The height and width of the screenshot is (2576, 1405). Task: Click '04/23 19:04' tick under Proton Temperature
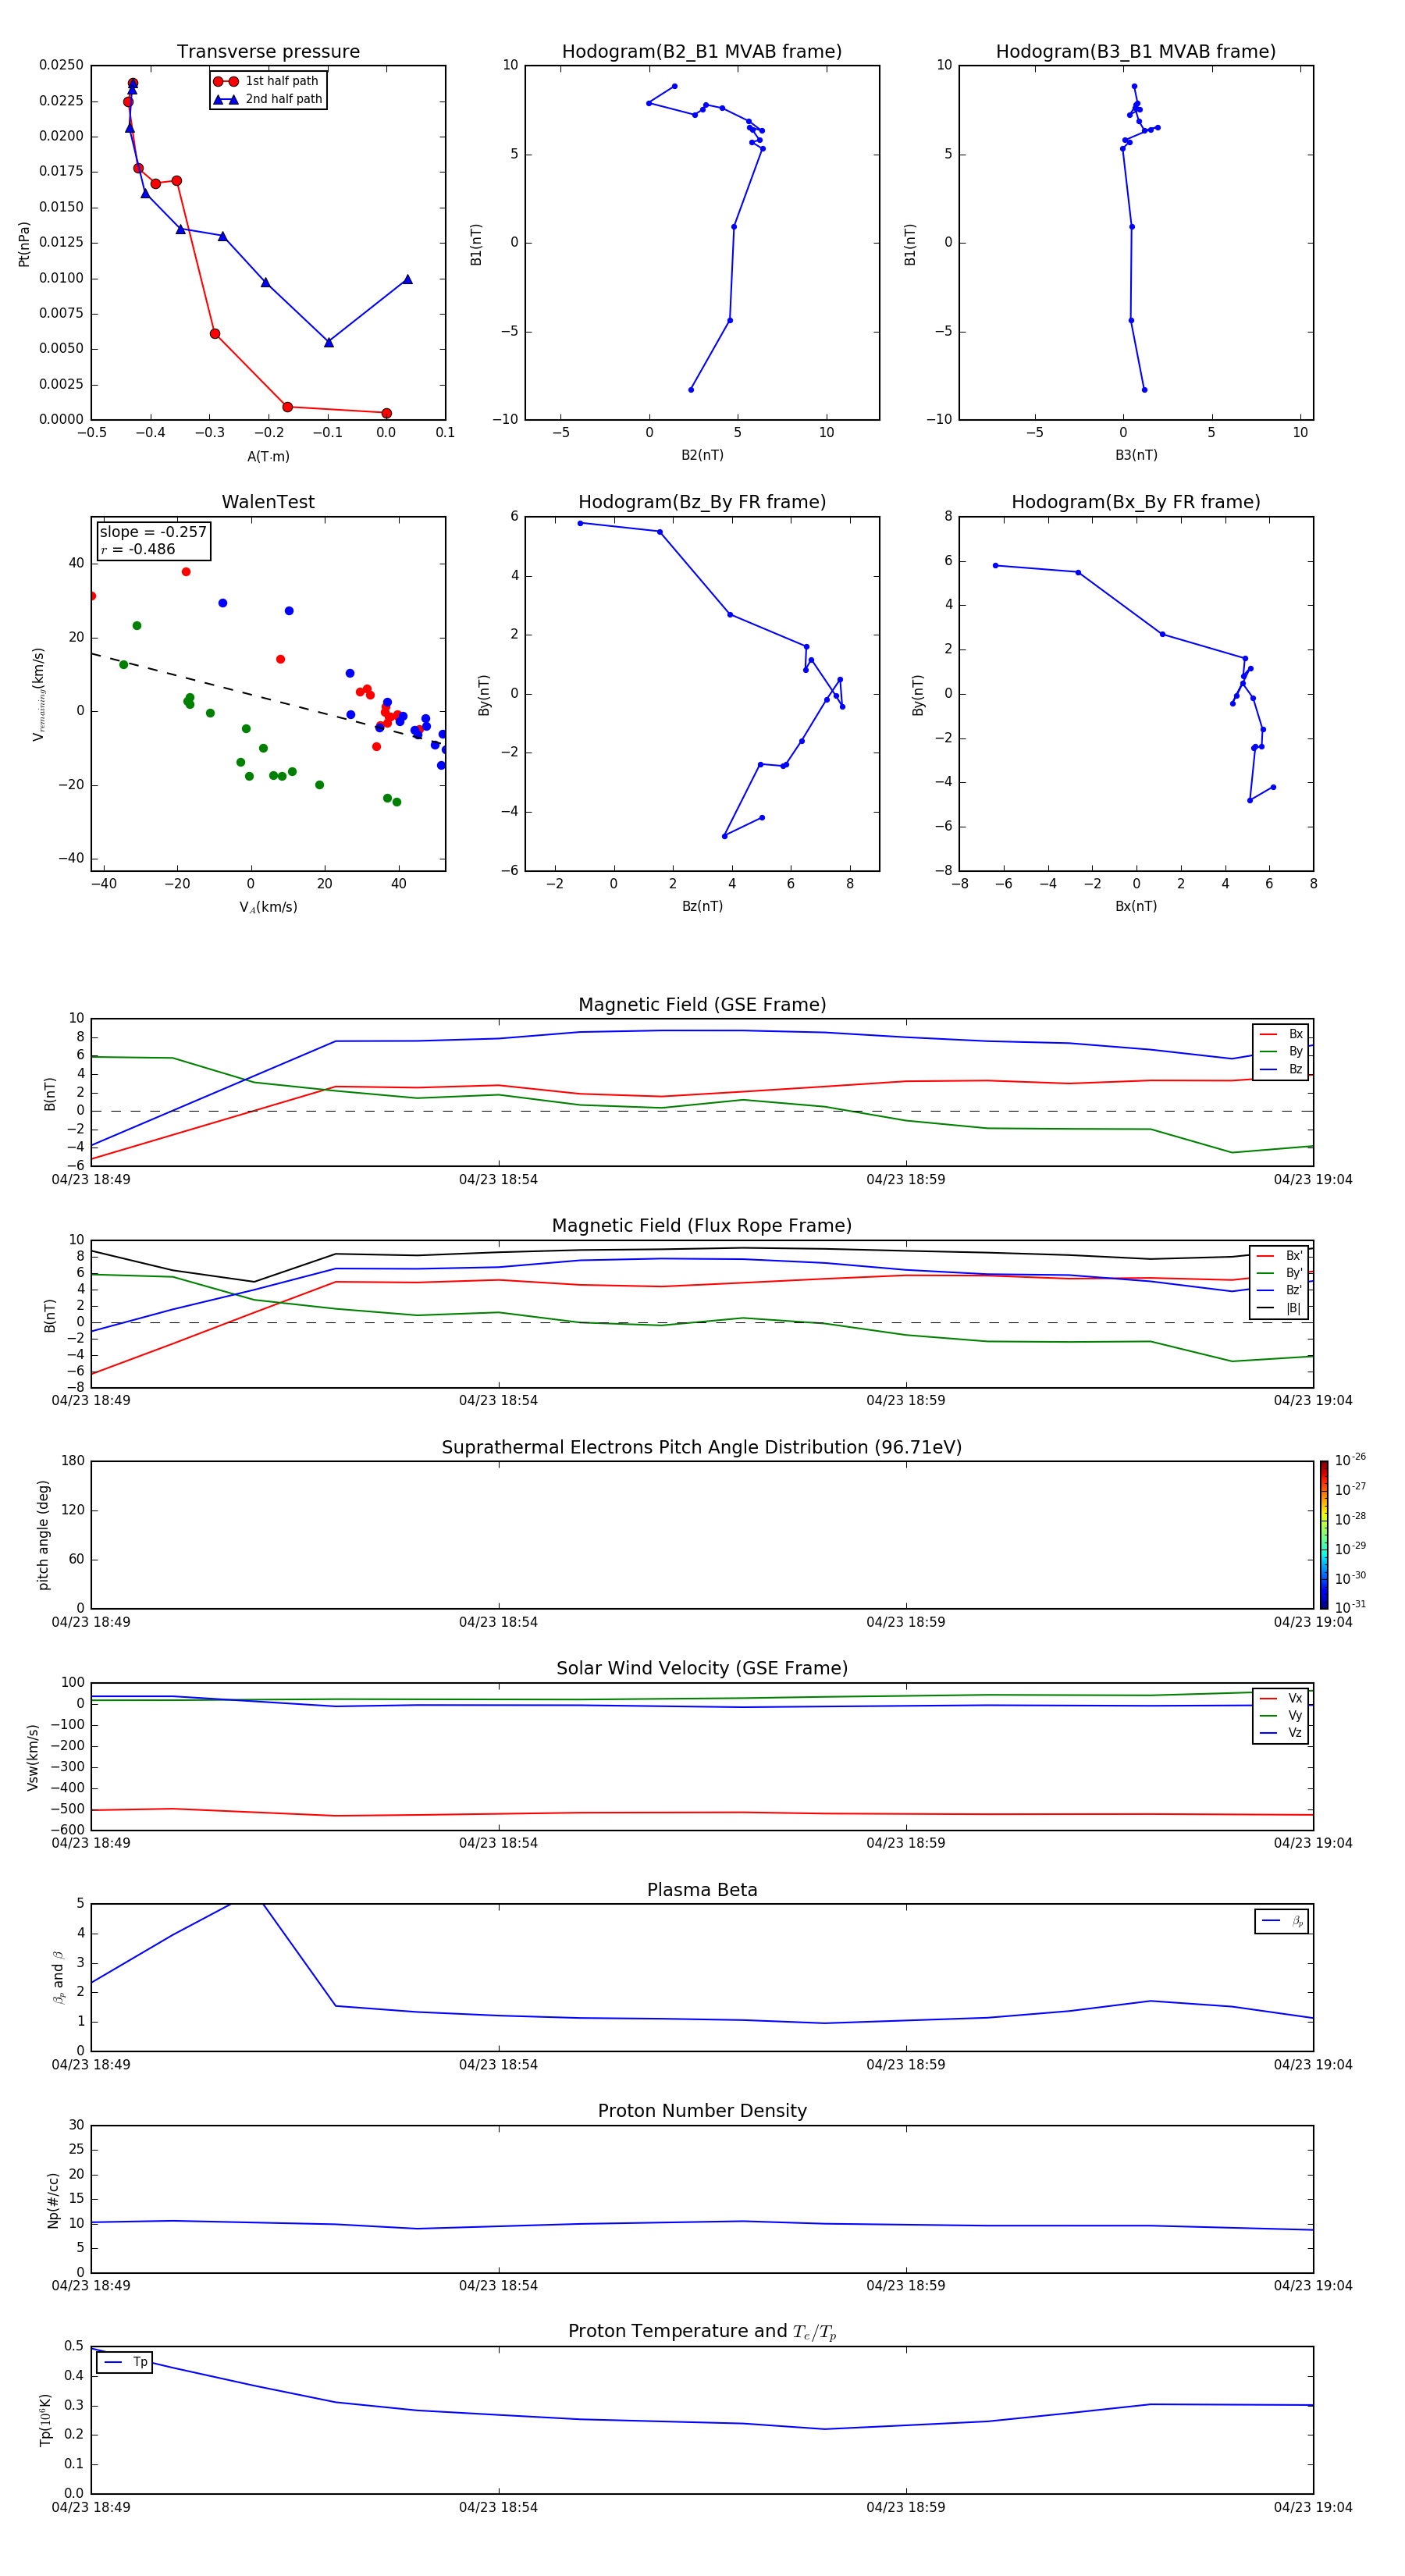pyautogui.click(x=1313, y=2507)
